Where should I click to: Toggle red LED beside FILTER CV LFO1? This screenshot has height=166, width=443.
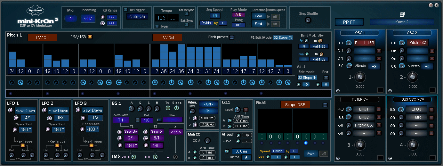(x=379, y=109)
